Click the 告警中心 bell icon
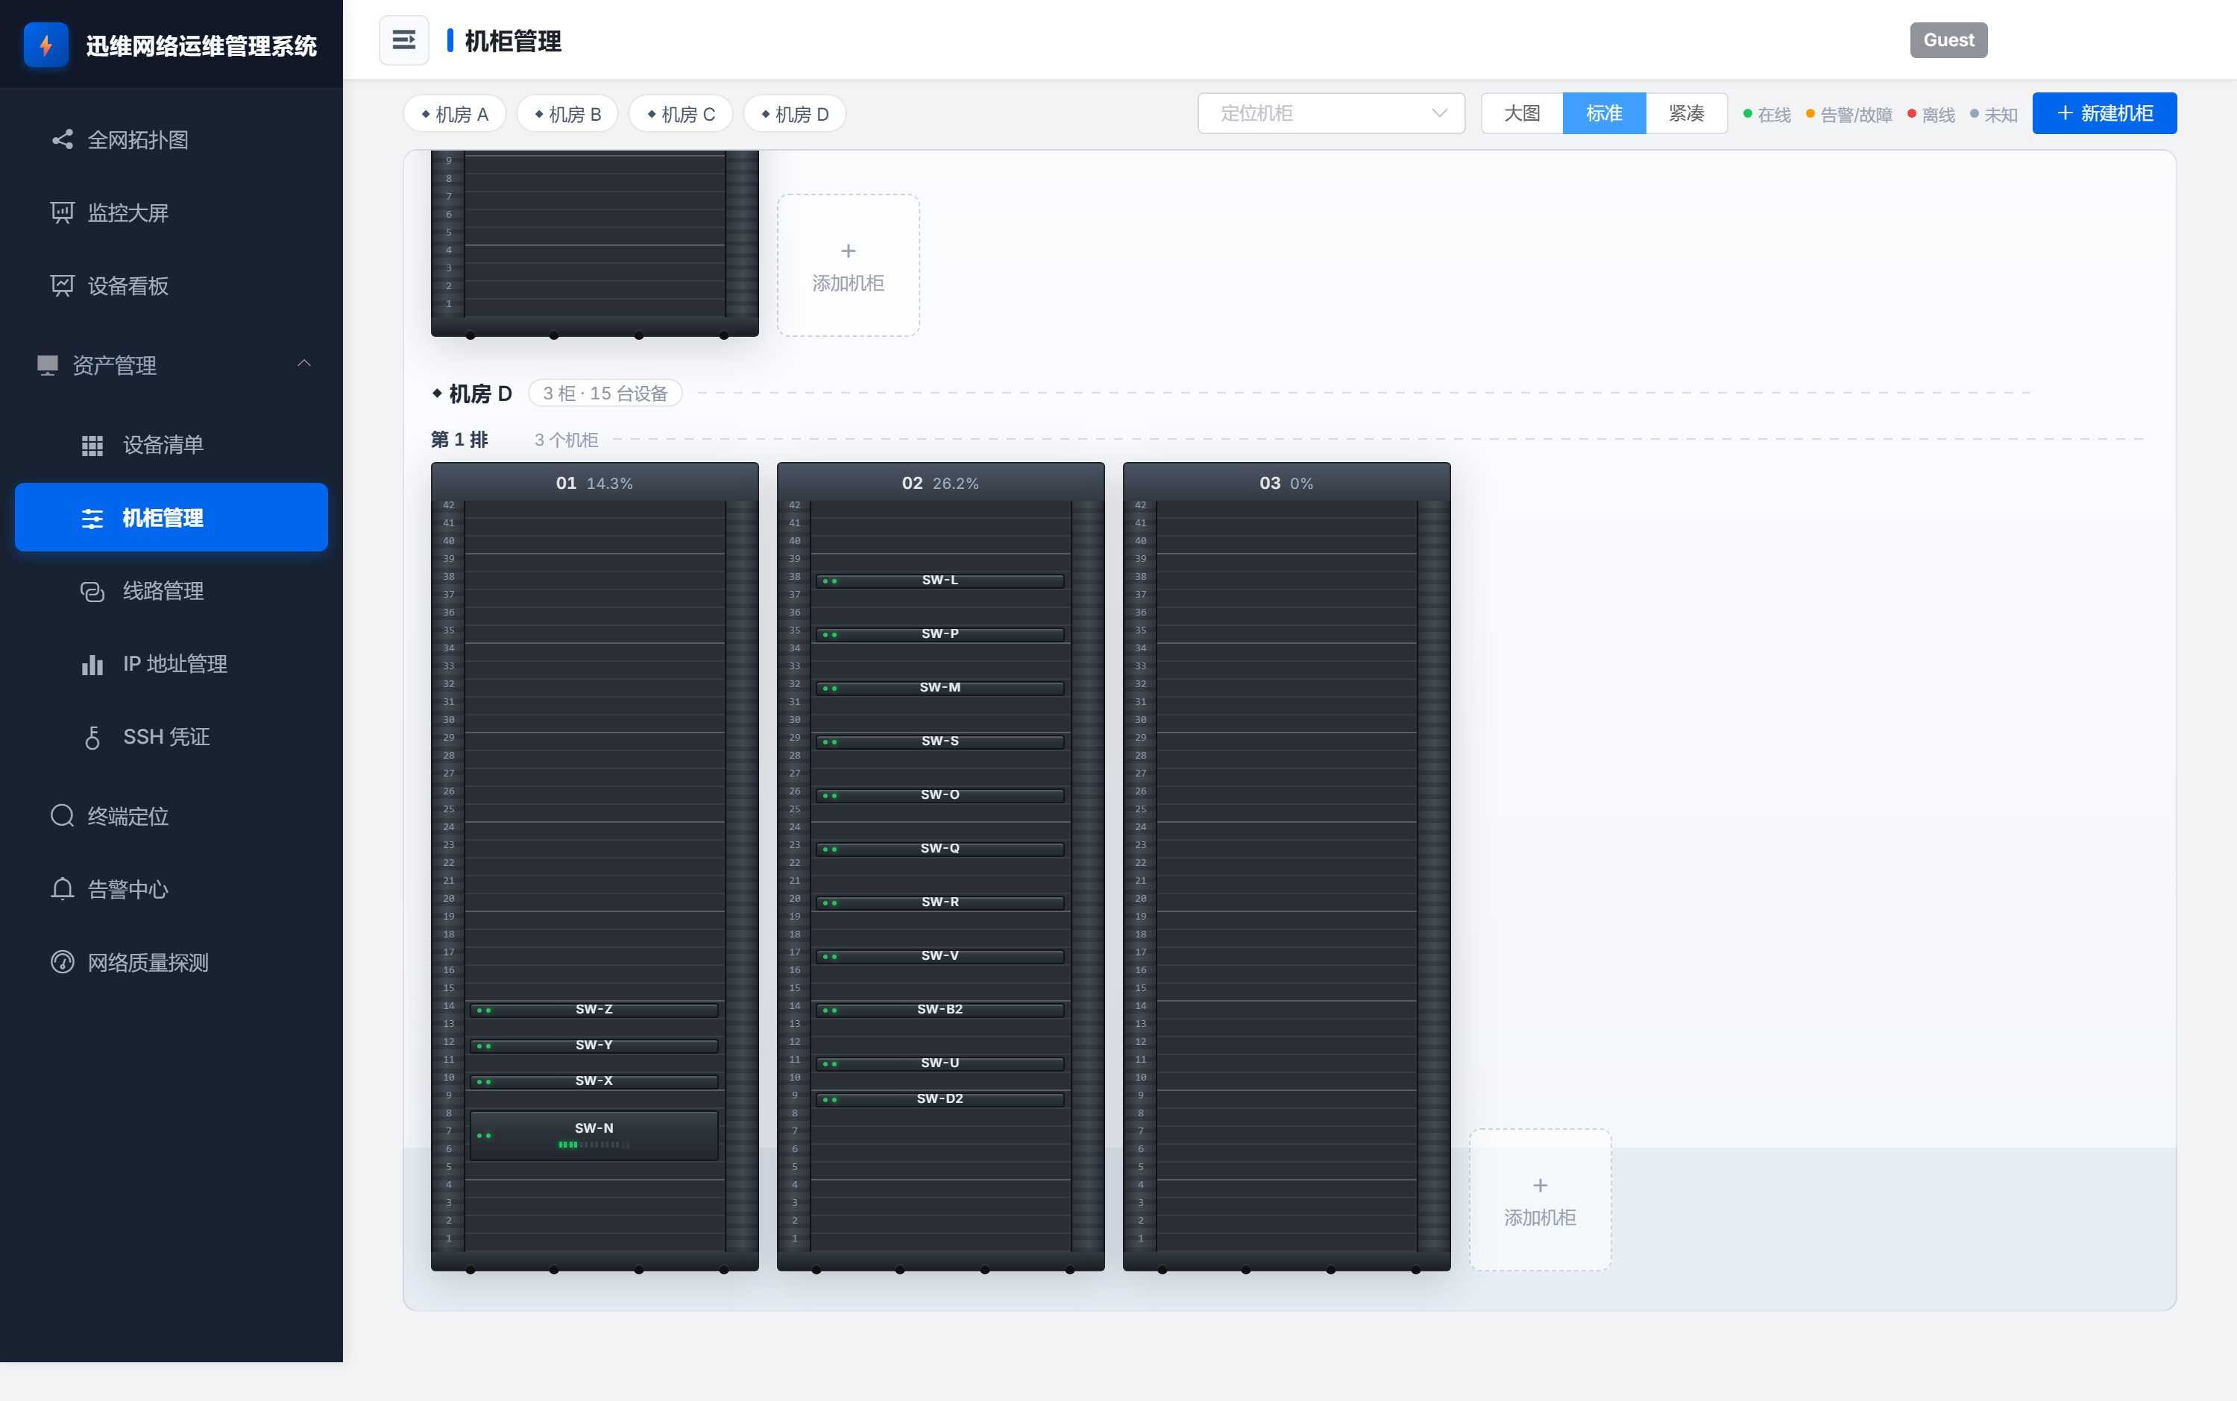The image size is (2237, 1401). [x=62, y=888]
